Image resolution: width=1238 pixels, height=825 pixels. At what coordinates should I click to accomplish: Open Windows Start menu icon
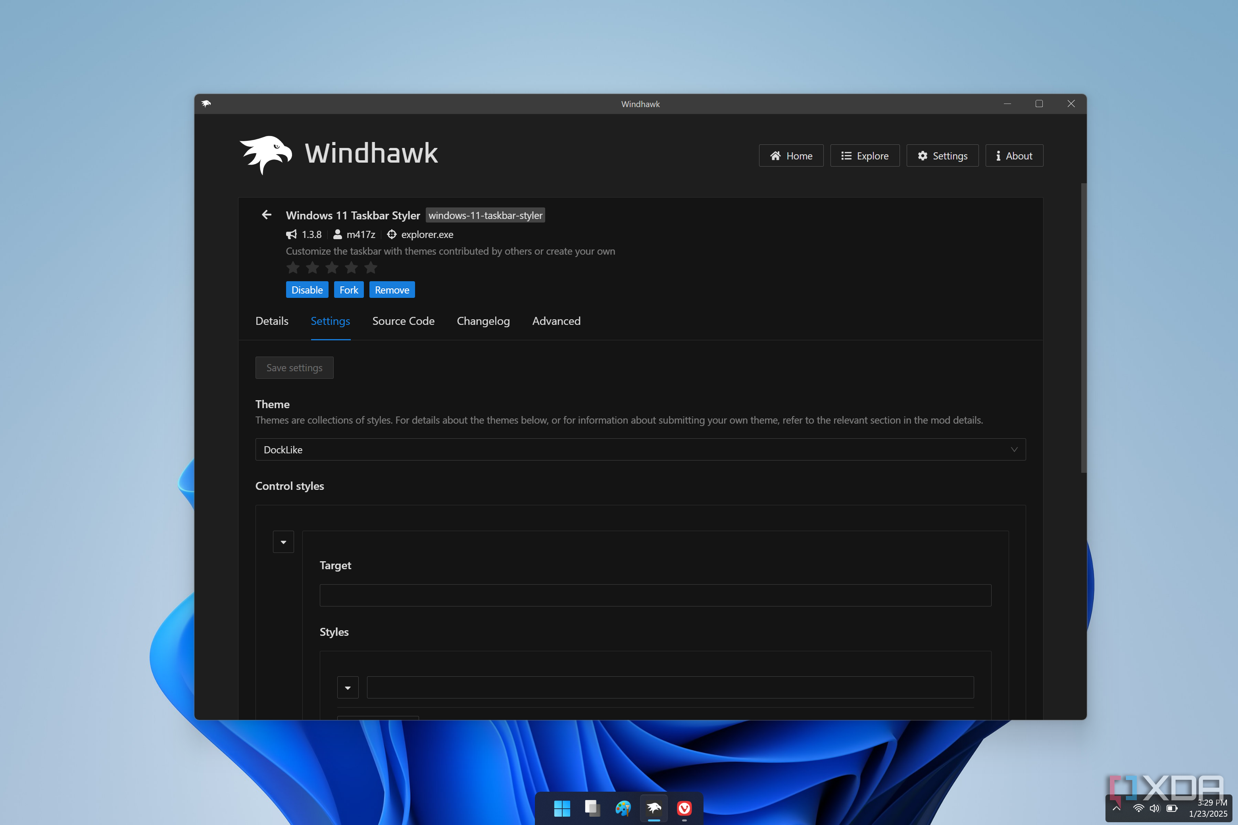click(x=561, y=808)
